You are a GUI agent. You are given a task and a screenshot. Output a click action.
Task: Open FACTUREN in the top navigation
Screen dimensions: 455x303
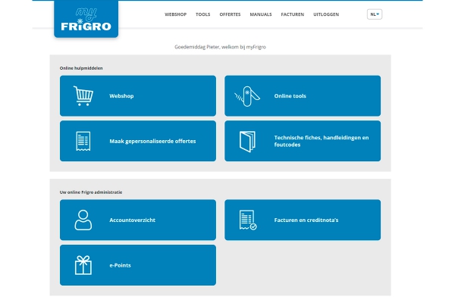pyautogui.click(x=293, y=14)
